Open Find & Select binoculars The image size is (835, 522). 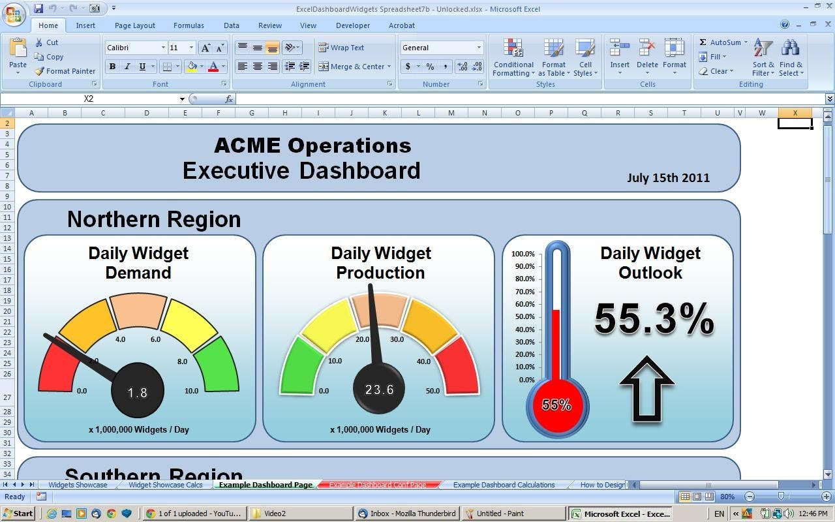click(791, 57)
